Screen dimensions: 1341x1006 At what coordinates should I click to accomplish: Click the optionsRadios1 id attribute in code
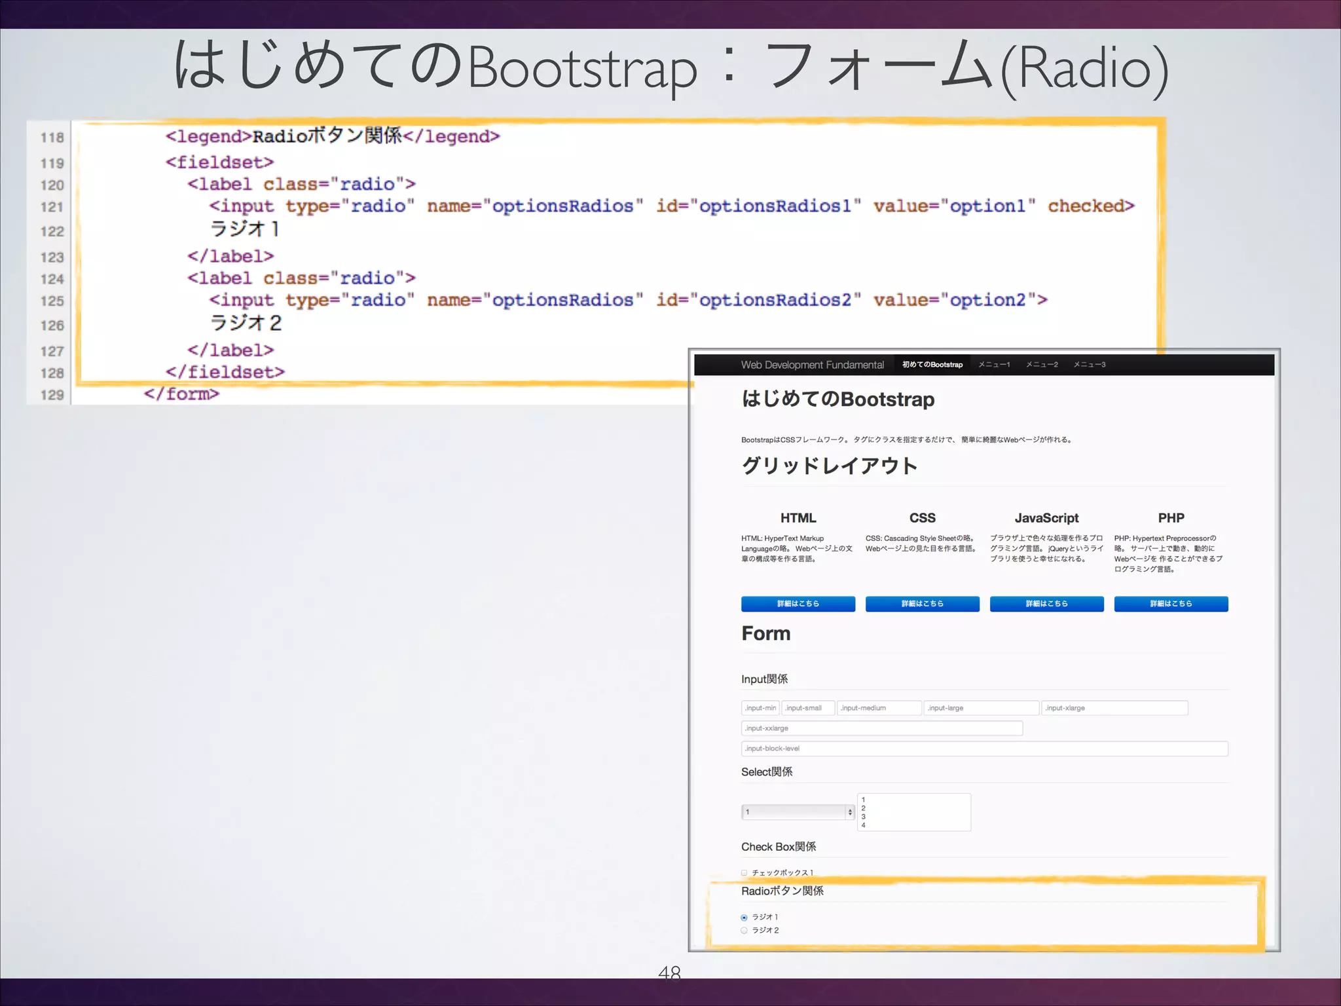point(759,206)
